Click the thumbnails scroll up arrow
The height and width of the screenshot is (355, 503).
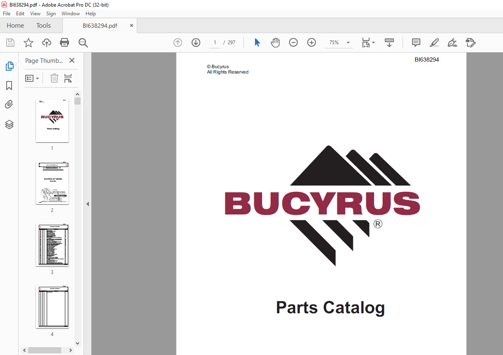[78, 94]
